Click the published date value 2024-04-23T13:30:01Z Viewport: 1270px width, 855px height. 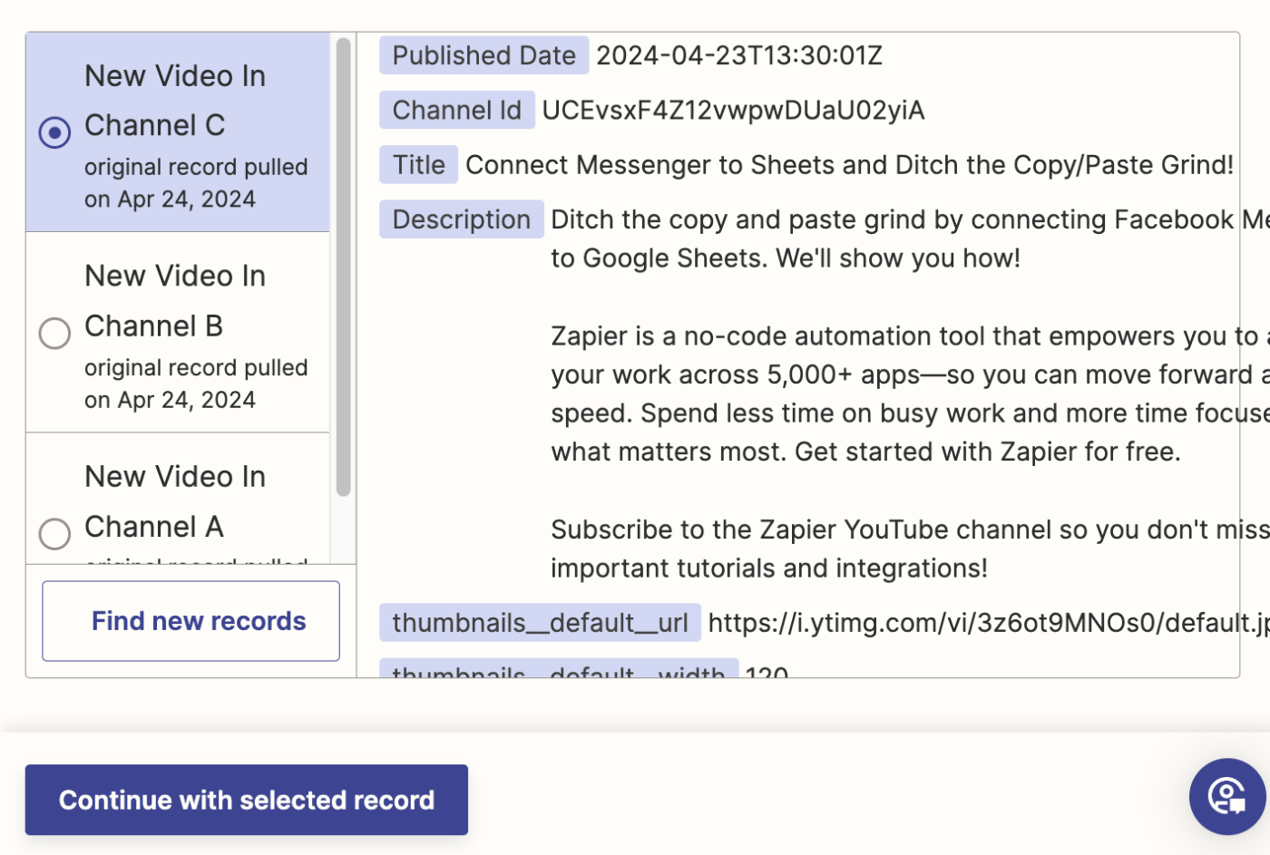(x=739, y=55)
